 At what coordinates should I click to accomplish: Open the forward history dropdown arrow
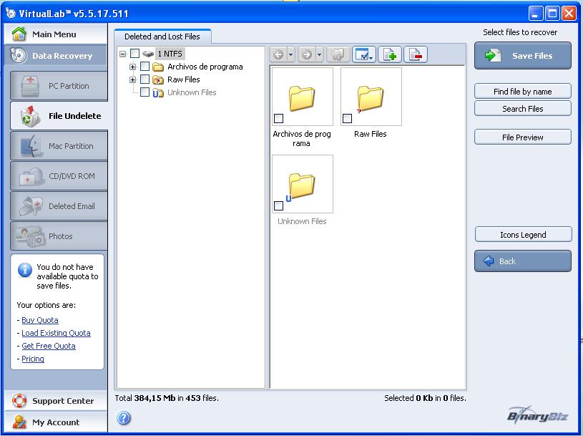coord(319,54)
